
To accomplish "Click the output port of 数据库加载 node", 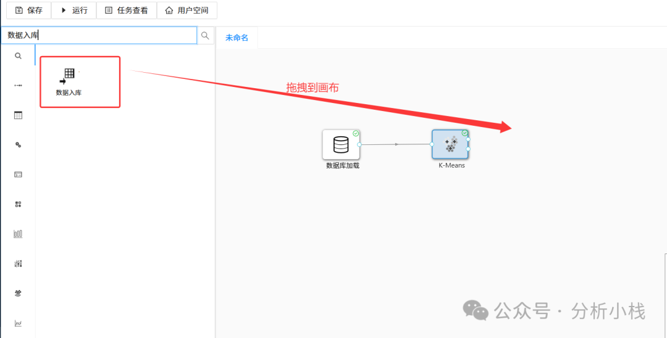I will pos(359,145).
